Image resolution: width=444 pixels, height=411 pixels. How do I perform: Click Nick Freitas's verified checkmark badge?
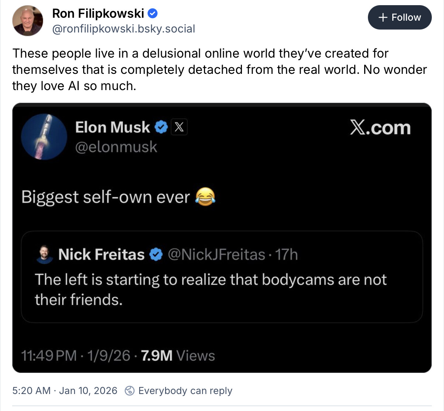pyautogui.click(x=156, y=254)
